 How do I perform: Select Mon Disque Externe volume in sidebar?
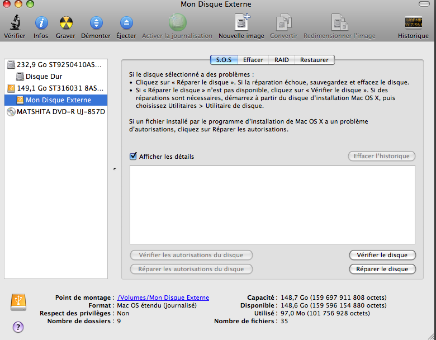[x=56, y=100]
